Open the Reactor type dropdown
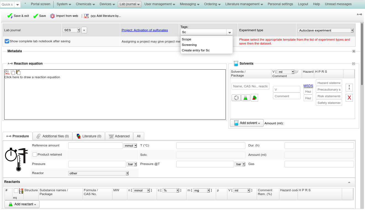Image resolution: width=365 pixels, height=210 pixels. pyautogui.click(x=99, y=173)
